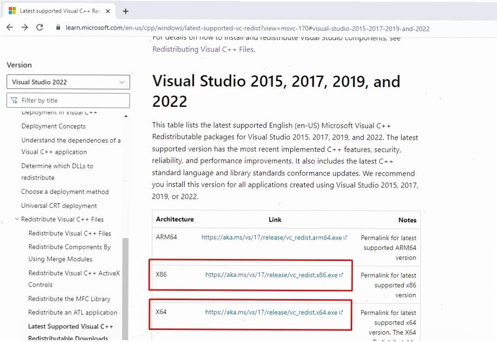Reload the page with refresh icon

coord(40,27)
